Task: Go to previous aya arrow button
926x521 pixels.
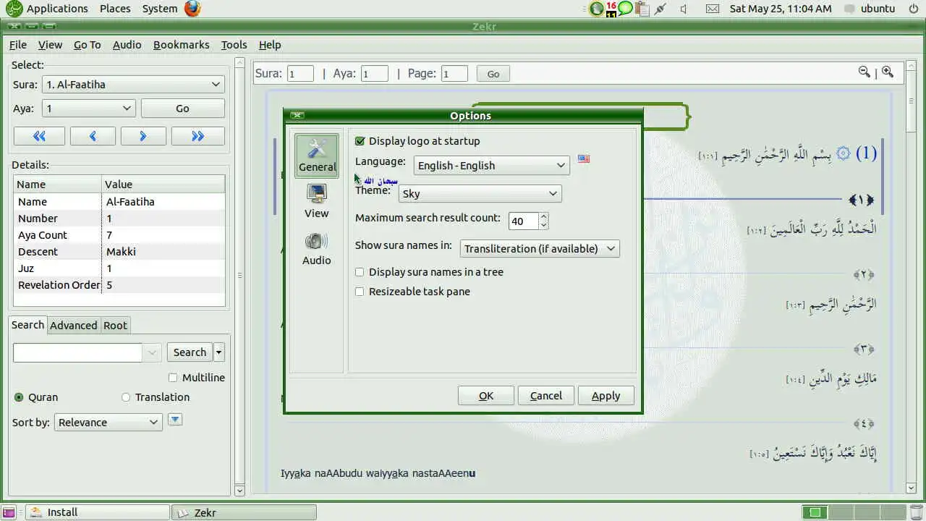Action: [93, 136]
